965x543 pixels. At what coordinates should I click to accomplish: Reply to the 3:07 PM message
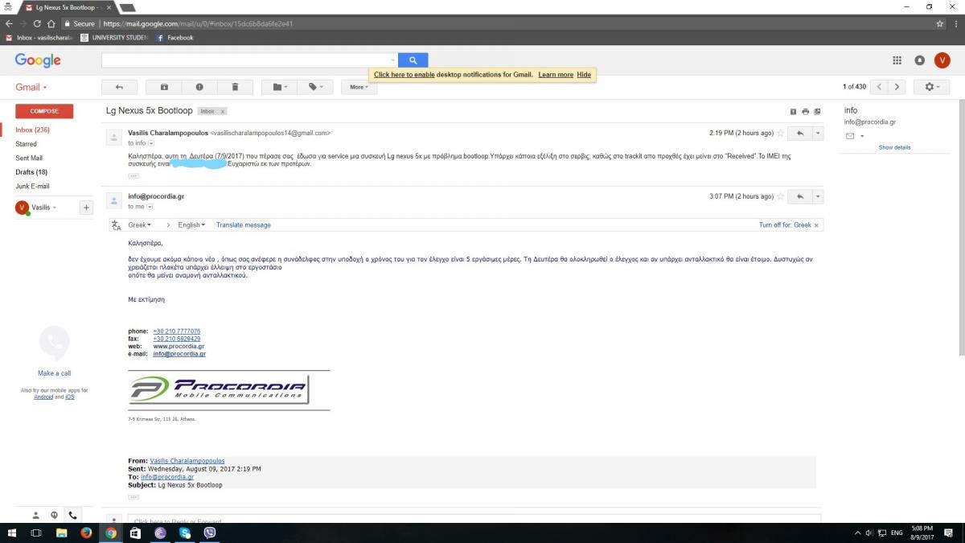(799, 196)
